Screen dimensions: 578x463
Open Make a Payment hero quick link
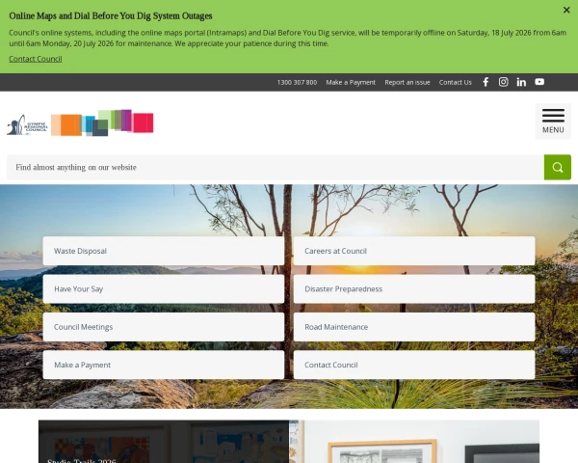coord(164,365)
